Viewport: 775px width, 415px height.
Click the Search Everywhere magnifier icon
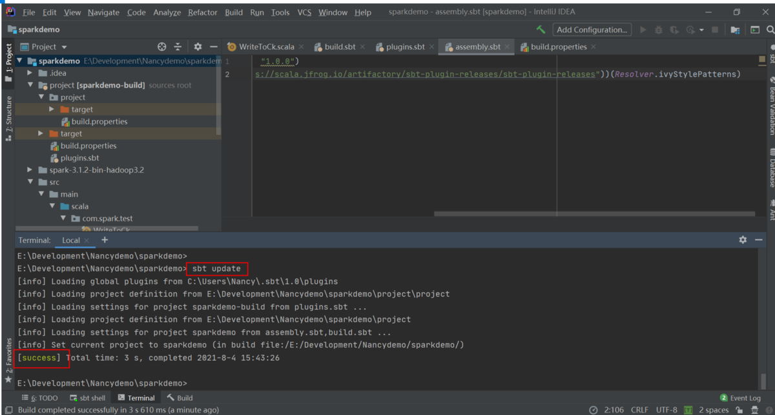click(x=770, y=30)
